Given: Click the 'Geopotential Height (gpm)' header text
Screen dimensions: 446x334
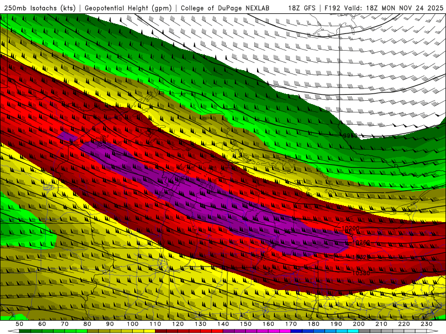Looking at the screenshot, I should pos(128,8).
